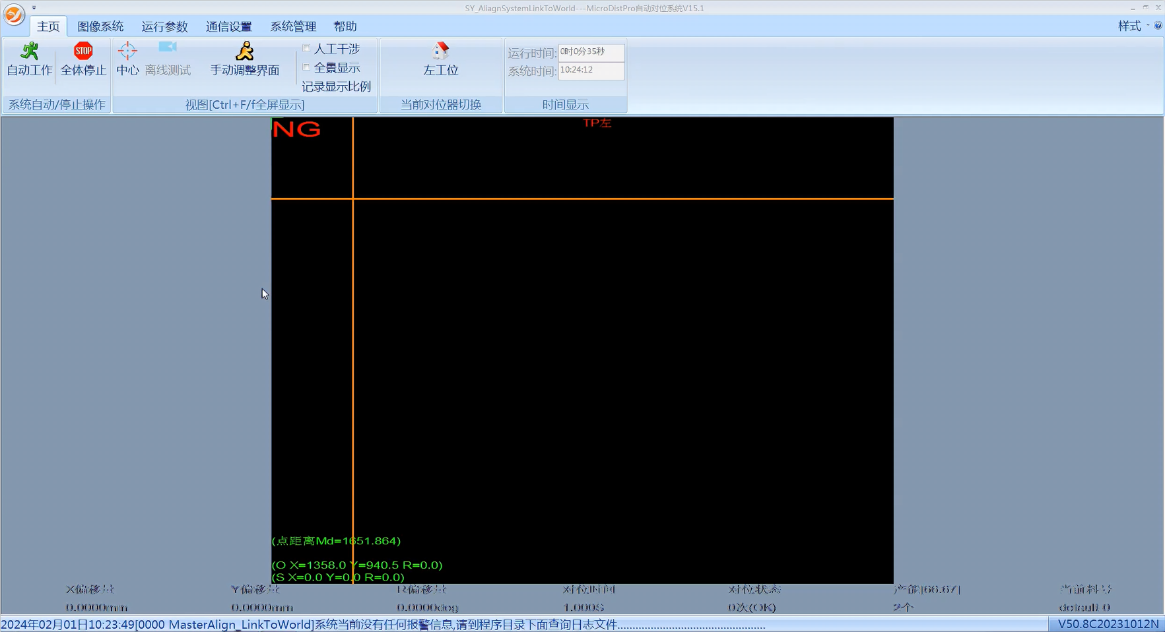
Task: Toggle the 全景显示 checkbox
Action: (x=307, y=67)
